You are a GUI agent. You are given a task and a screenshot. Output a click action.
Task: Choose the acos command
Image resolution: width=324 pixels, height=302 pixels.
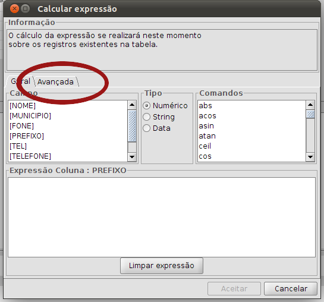251,116
